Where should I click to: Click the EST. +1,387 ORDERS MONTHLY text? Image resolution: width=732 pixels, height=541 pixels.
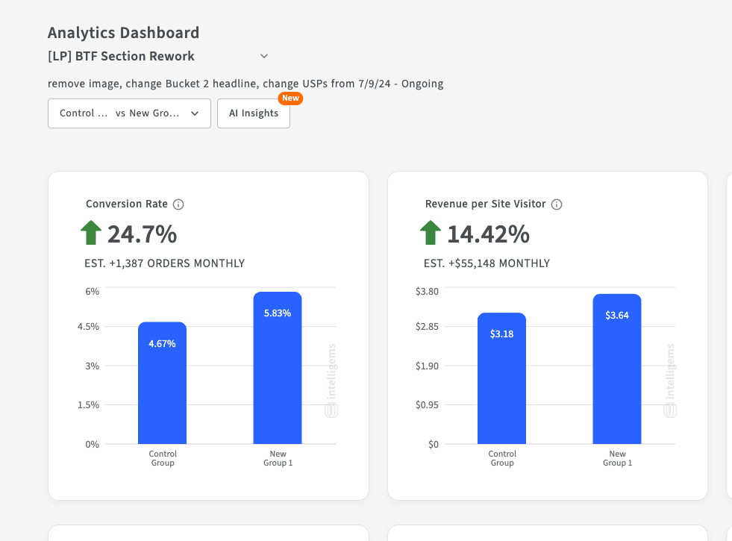tap(164, 263)
